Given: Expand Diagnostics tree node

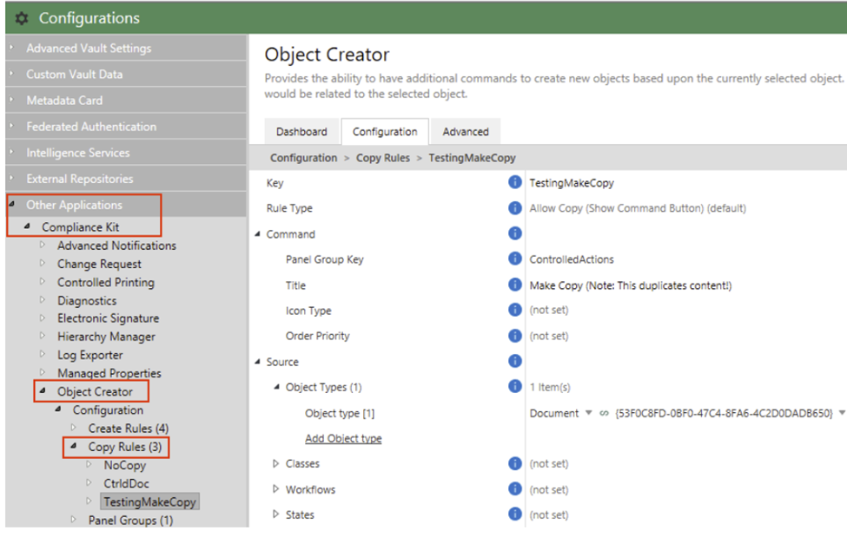Looking at the screenshot, I should click(x=43, y=300).
